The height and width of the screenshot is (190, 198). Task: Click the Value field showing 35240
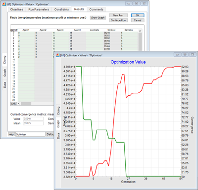[x=33, y=119]
